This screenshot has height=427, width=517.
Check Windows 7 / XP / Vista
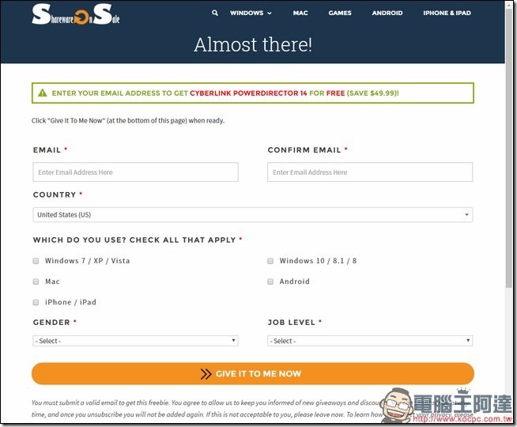36,261
